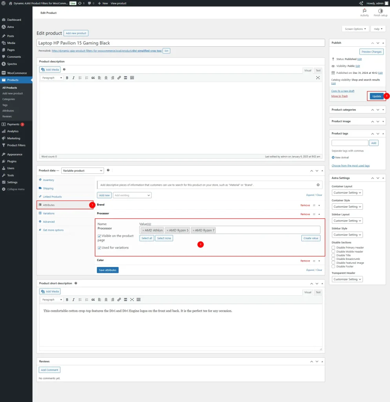Viewport: 390px width, 402px height.
Task: Click the Preview Changes button
Action: point(371,52)
